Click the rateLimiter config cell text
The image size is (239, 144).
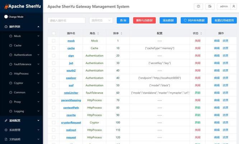click(x=160, y=93)
